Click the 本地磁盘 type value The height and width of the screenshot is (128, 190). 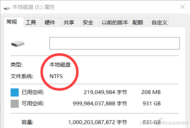(60, 65)
